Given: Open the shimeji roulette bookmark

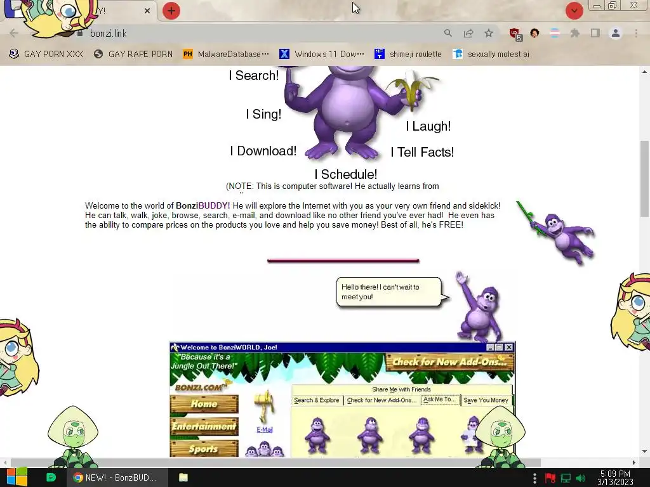Looking at the screenshot, I should pos(408,55).
